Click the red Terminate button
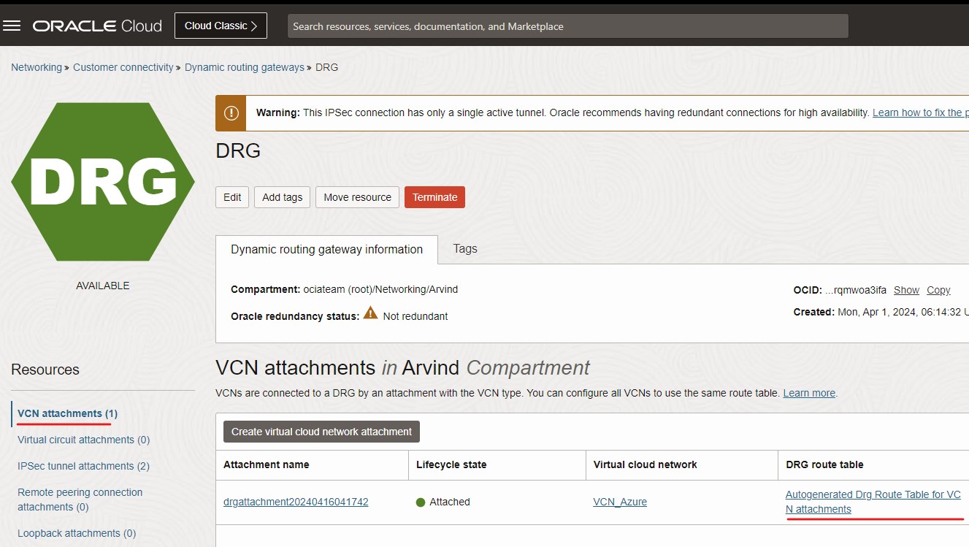Viewport: 969px width, 547px height. [434, 197]
